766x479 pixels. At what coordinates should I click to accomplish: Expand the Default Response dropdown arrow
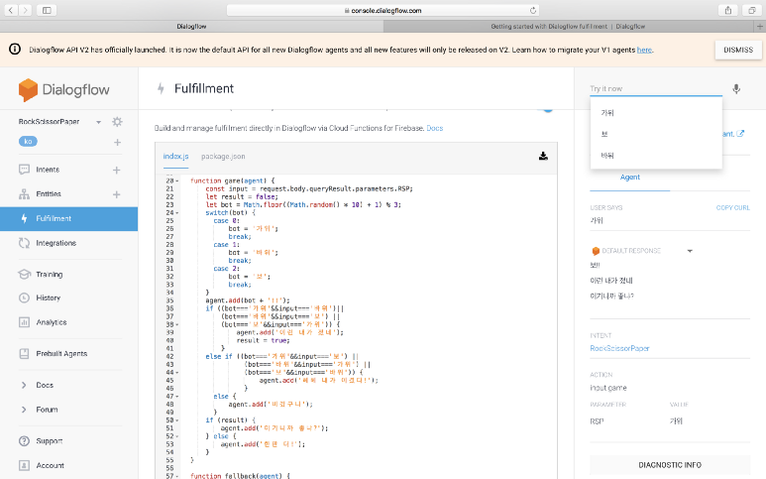(x=690, y=251)
